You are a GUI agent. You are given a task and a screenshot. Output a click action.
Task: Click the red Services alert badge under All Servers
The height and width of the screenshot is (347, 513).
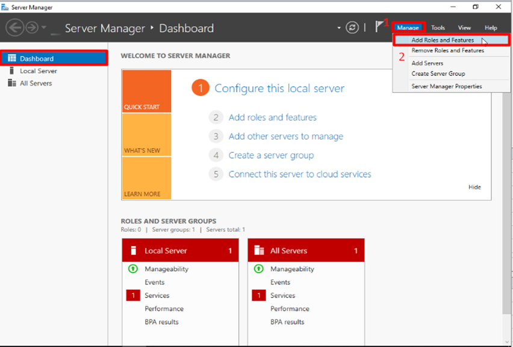[x=259, y=295]
